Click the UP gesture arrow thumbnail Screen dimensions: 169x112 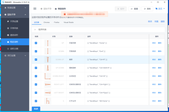pos(48,43)
